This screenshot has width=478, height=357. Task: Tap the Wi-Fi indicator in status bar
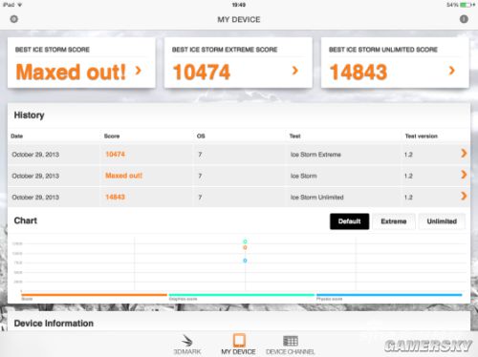tap(20, 5)
